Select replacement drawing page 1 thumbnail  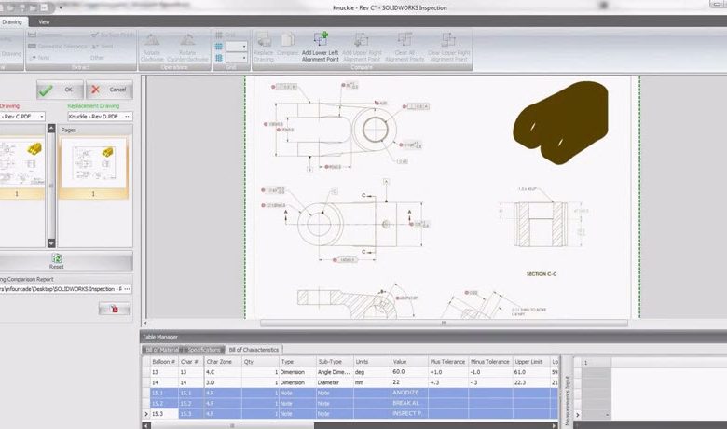93,168
